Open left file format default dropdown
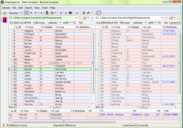 (x=54, y=23)
